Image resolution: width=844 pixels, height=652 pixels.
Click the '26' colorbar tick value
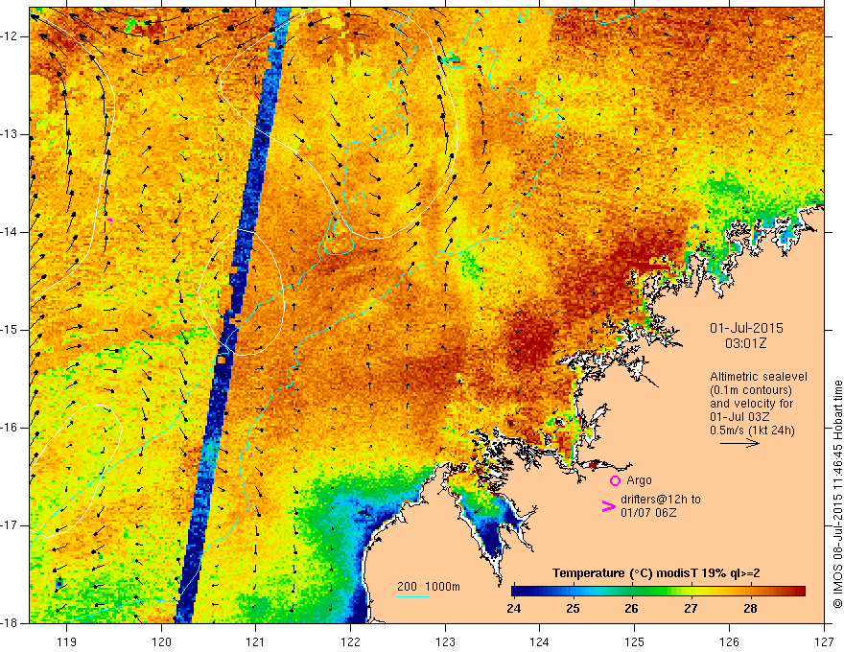(631, 609)
